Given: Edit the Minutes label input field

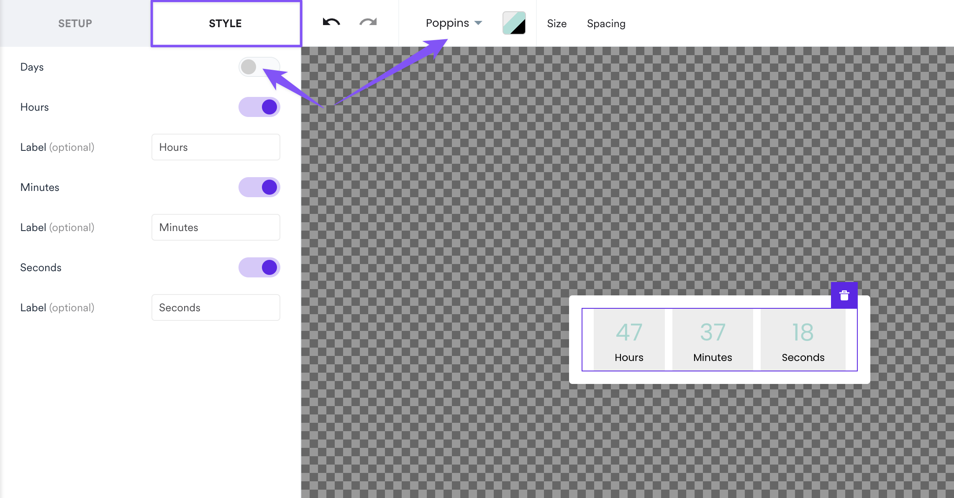Looking at the screenshot, I should [216, 227].
